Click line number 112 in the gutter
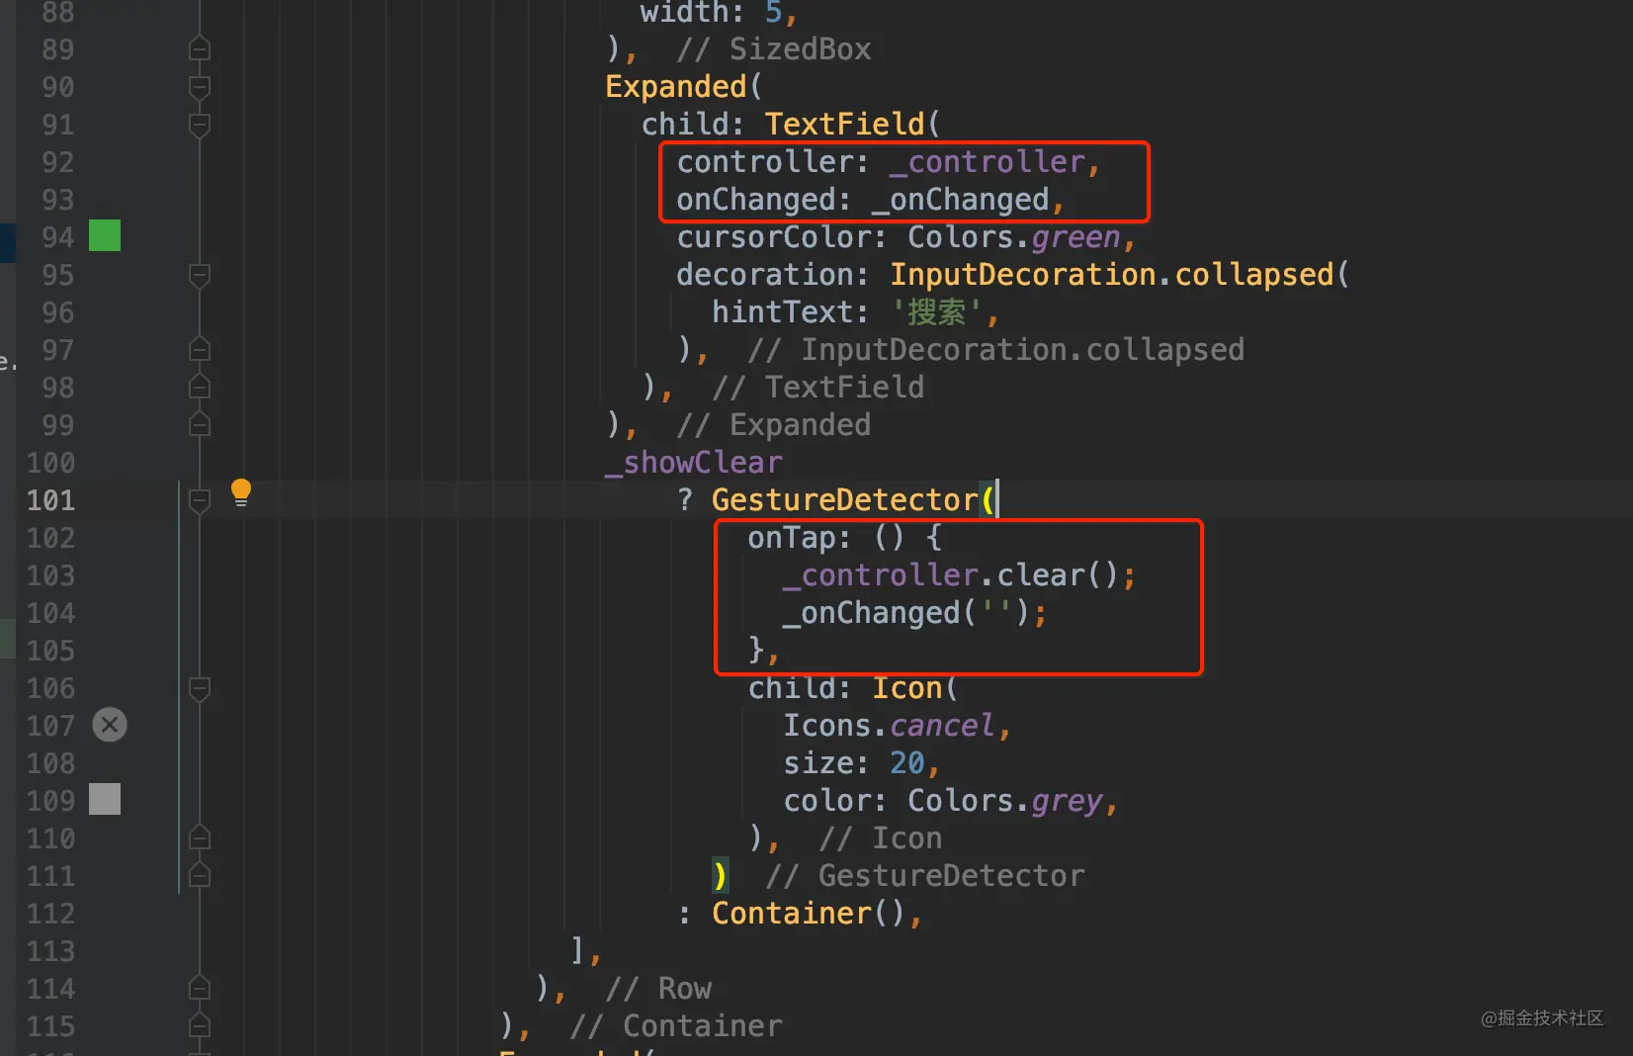The height and width of the screenshot is (1056, 1633). coord(51,914)
